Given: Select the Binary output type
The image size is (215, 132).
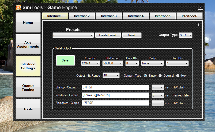Looking at the screenshot, I should (x=145, y=76).
